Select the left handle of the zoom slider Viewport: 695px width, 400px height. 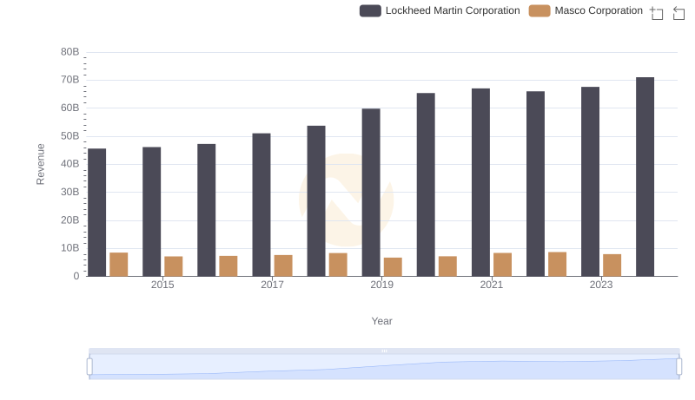pos(89,367)
